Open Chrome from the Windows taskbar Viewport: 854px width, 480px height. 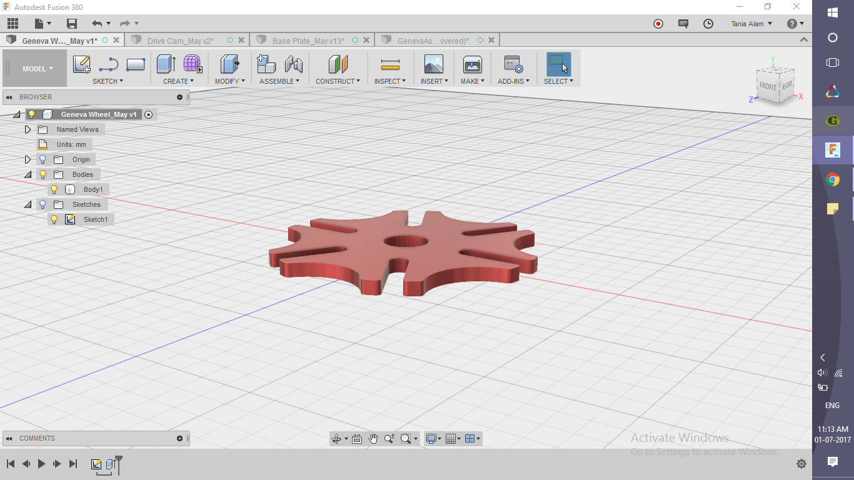click(x=833, y=180)
